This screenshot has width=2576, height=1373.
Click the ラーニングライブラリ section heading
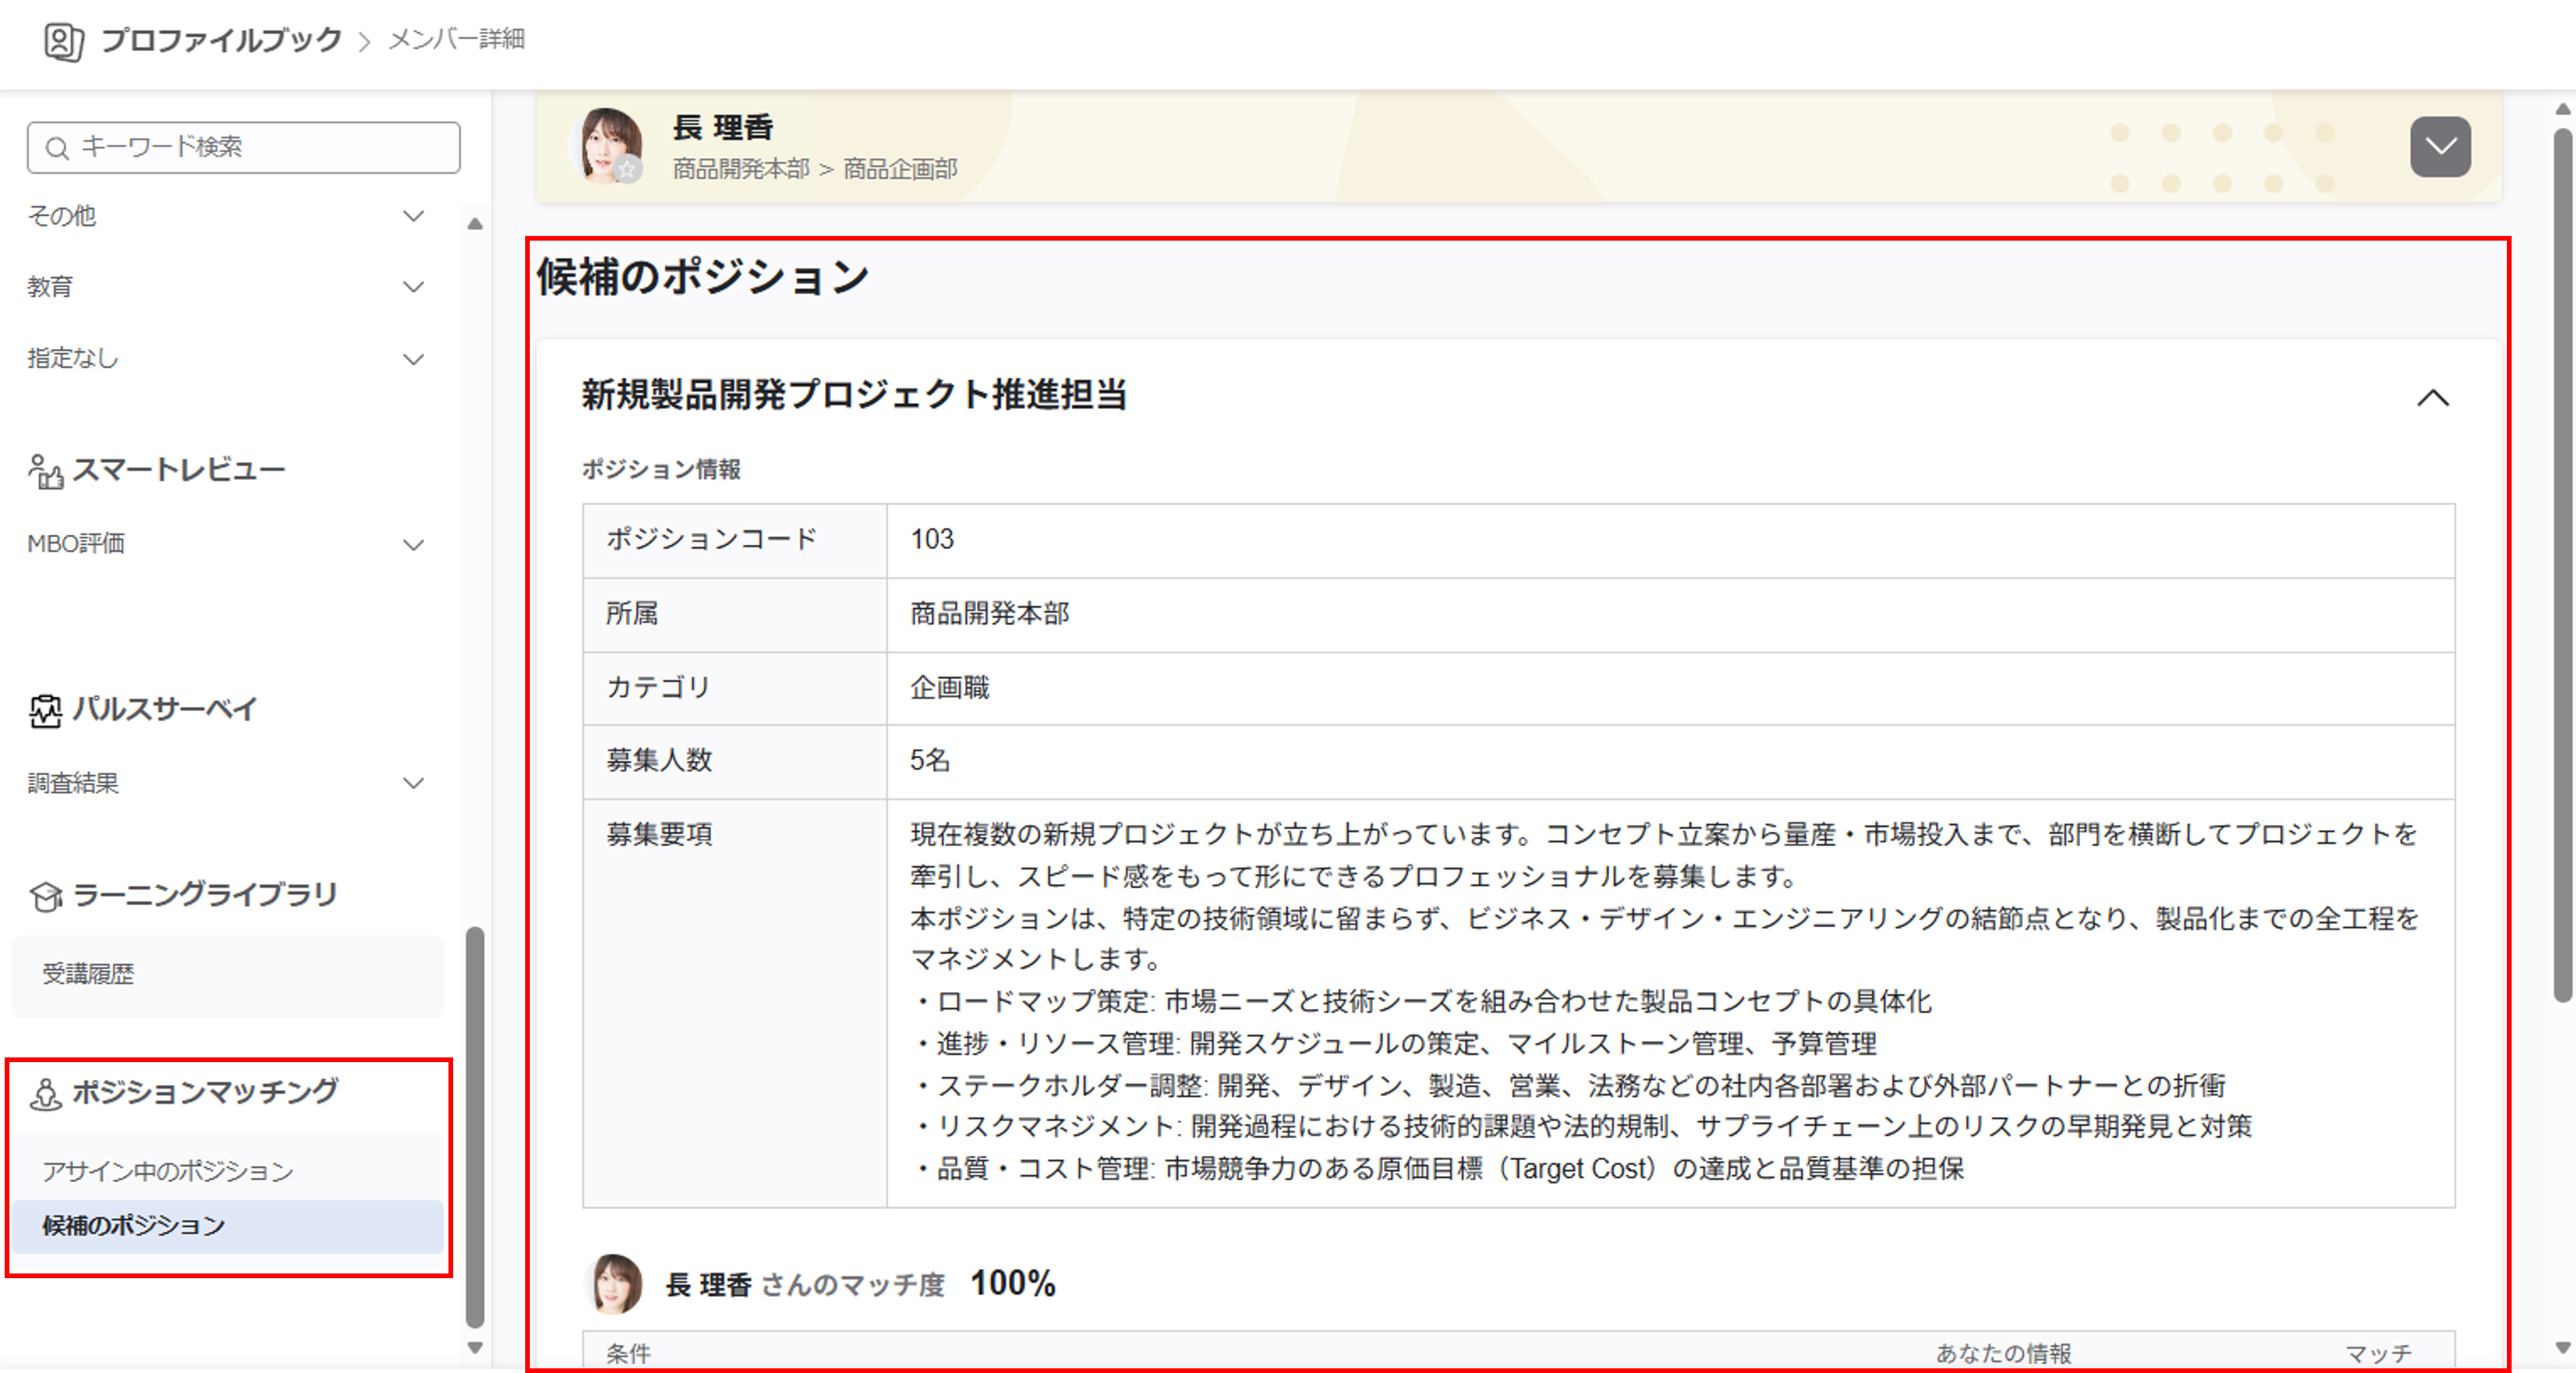click(205, 895)
